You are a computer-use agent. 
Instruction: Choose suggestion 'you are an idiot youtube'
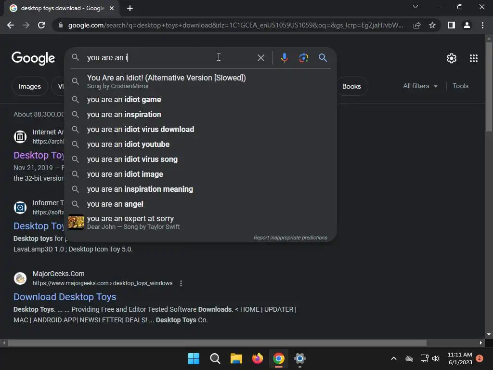[x=200, y=145]
